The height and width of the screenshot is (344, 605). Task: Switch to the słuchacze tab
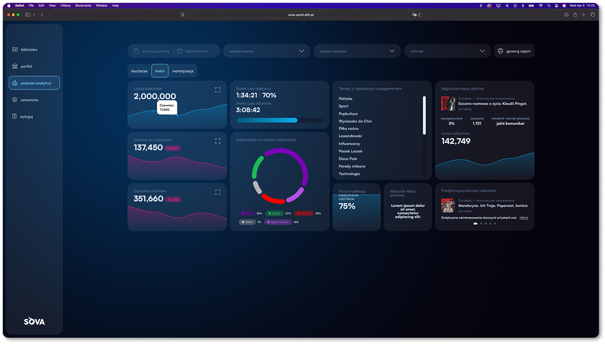point(139,71)
